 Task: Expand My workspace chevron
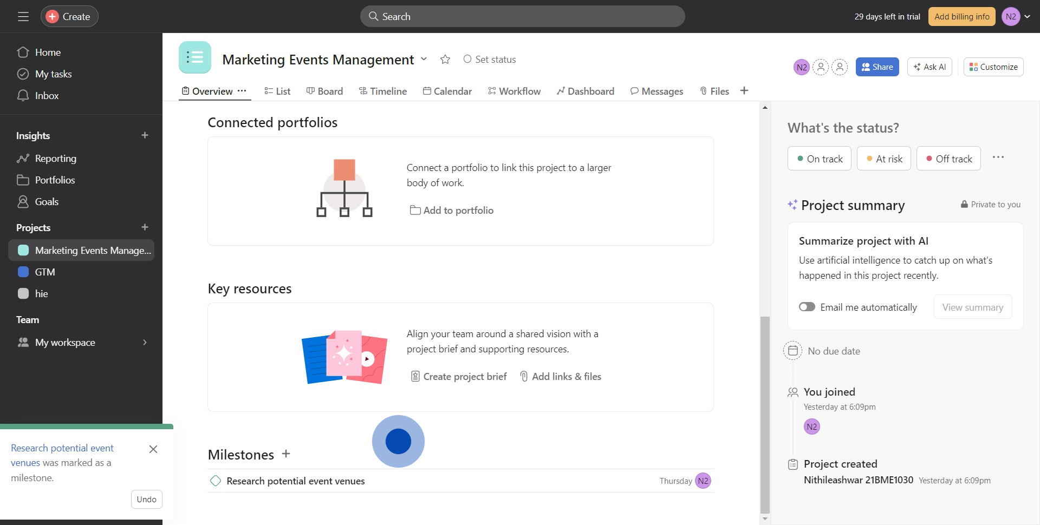coord(145,343)
